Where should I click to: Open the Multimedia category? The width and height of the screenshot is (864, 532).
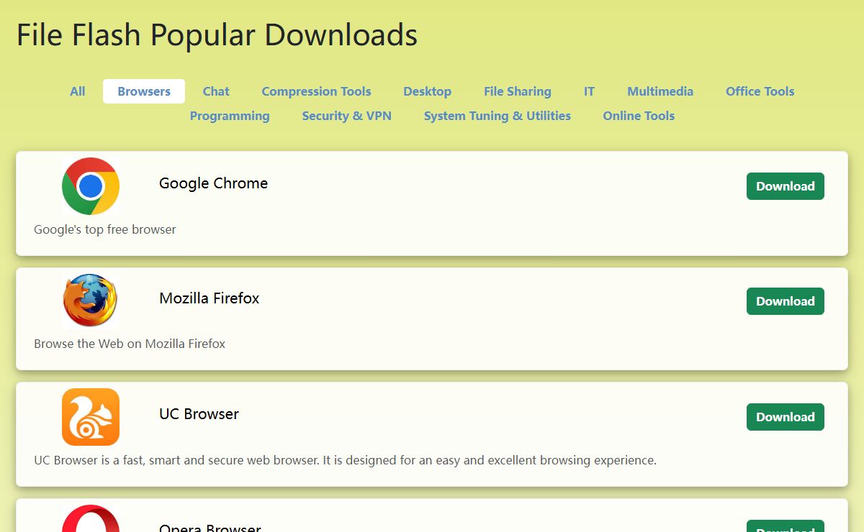[x=660, y=91]
